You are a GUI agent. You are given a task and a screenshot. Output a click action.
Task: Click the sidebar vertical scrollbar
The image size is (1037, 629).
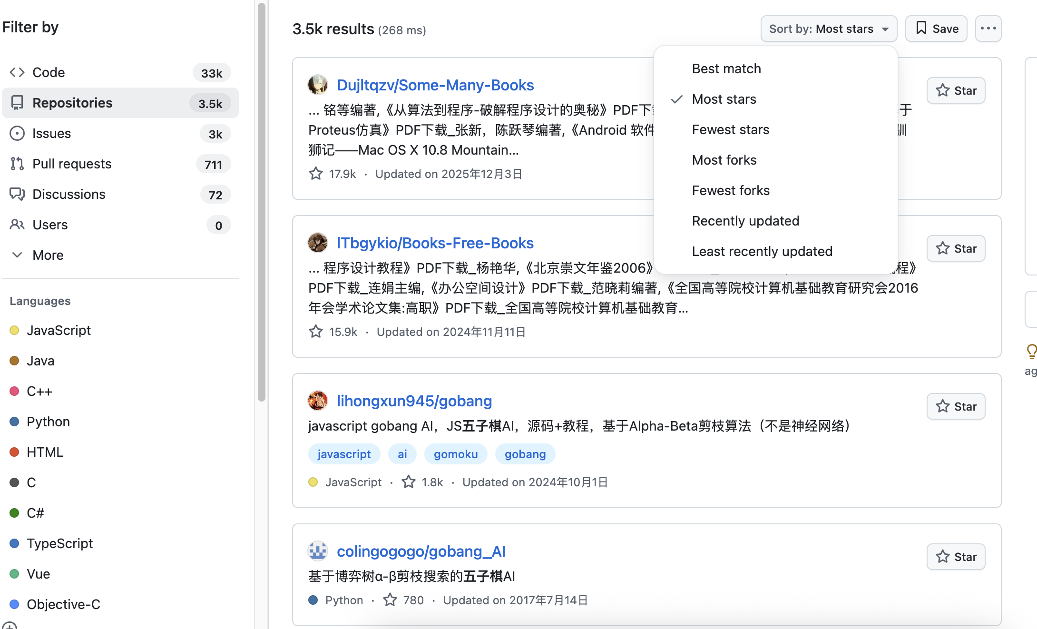click(262, 202)
